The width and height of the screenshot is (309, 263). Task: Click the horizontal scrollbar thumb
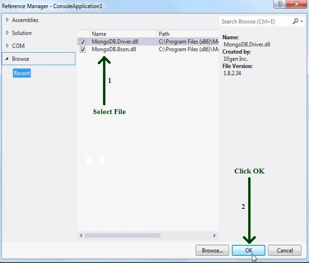123,235
